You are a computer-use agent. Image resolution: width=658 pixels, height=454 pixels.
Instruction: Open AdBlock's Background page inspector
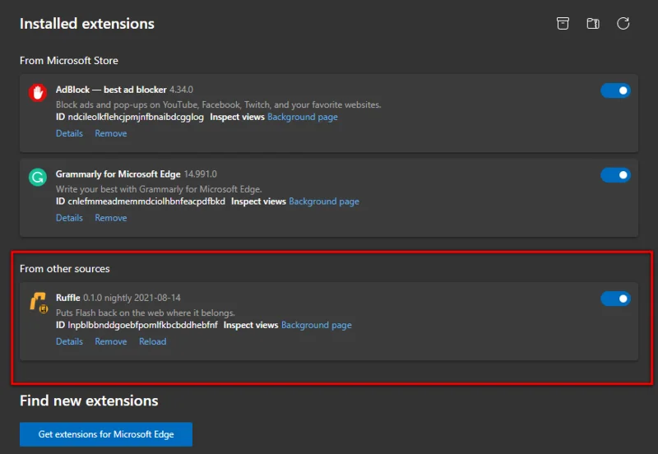[x=303, y=117]
